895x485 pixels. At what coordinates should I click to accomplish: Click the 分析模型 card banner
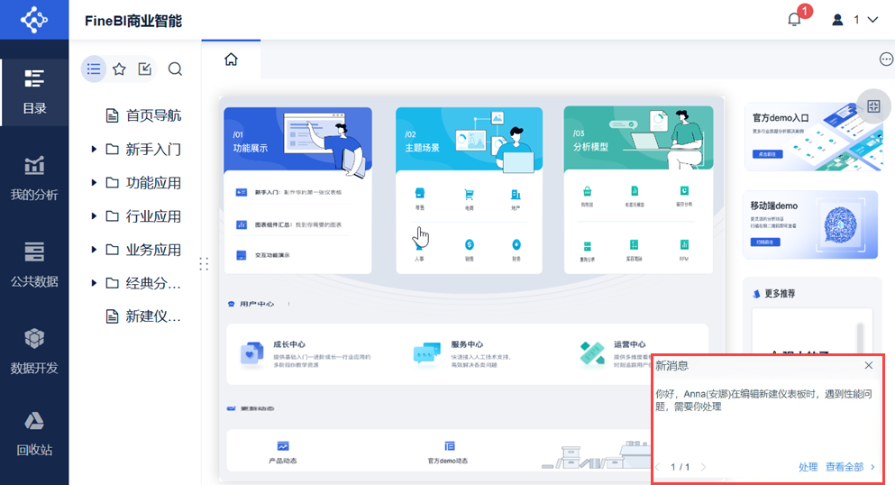click(638, 138)
